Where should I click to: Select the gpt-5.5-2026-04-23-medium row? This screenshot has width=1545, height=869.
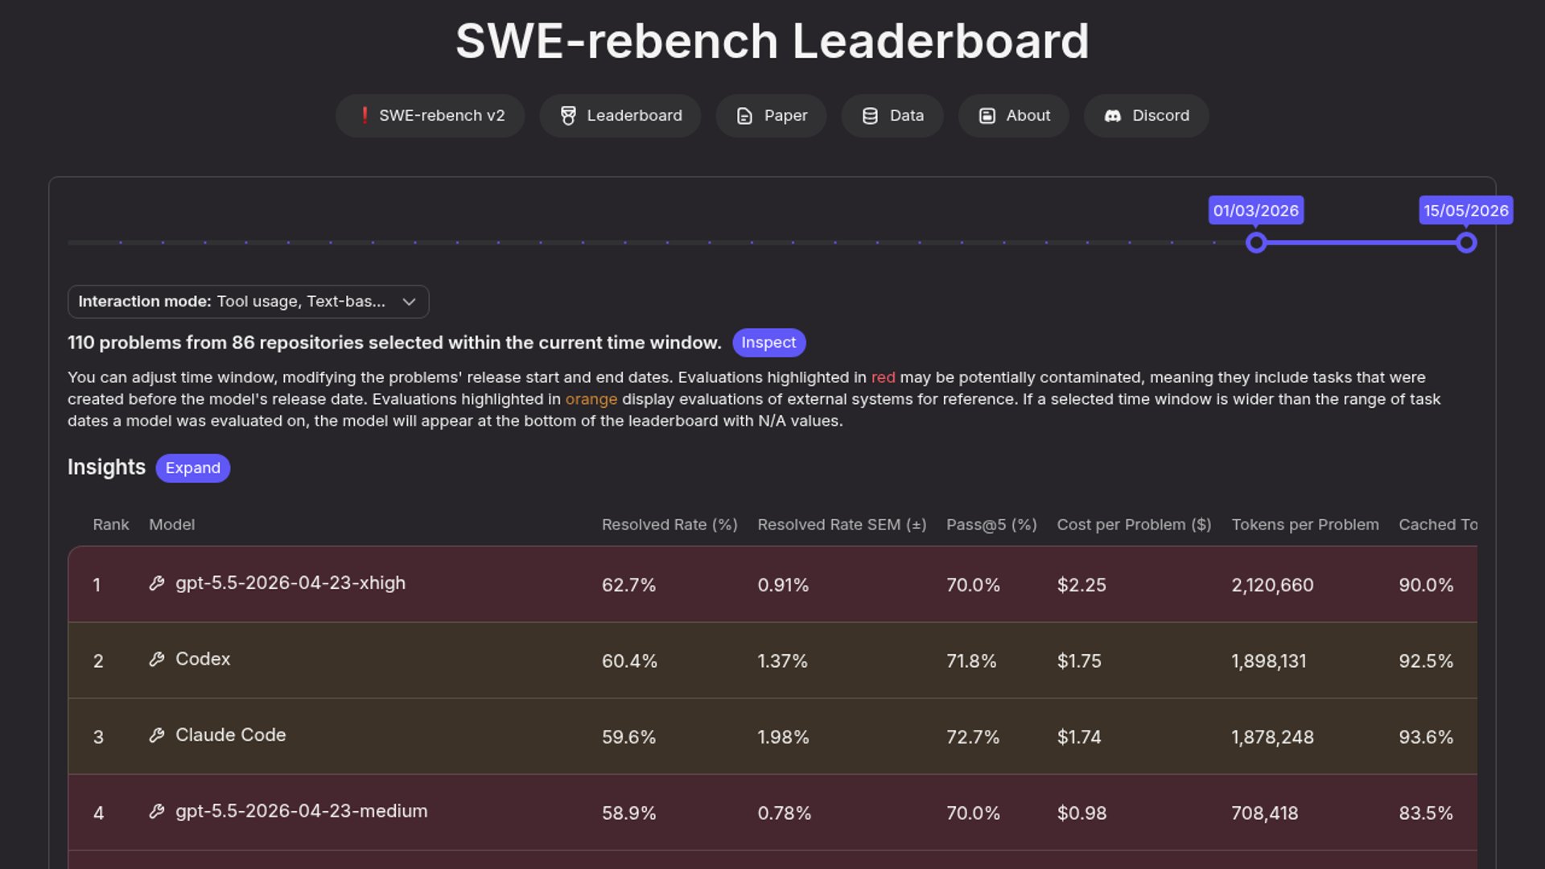pyautogui.click(x=772, y=813)
